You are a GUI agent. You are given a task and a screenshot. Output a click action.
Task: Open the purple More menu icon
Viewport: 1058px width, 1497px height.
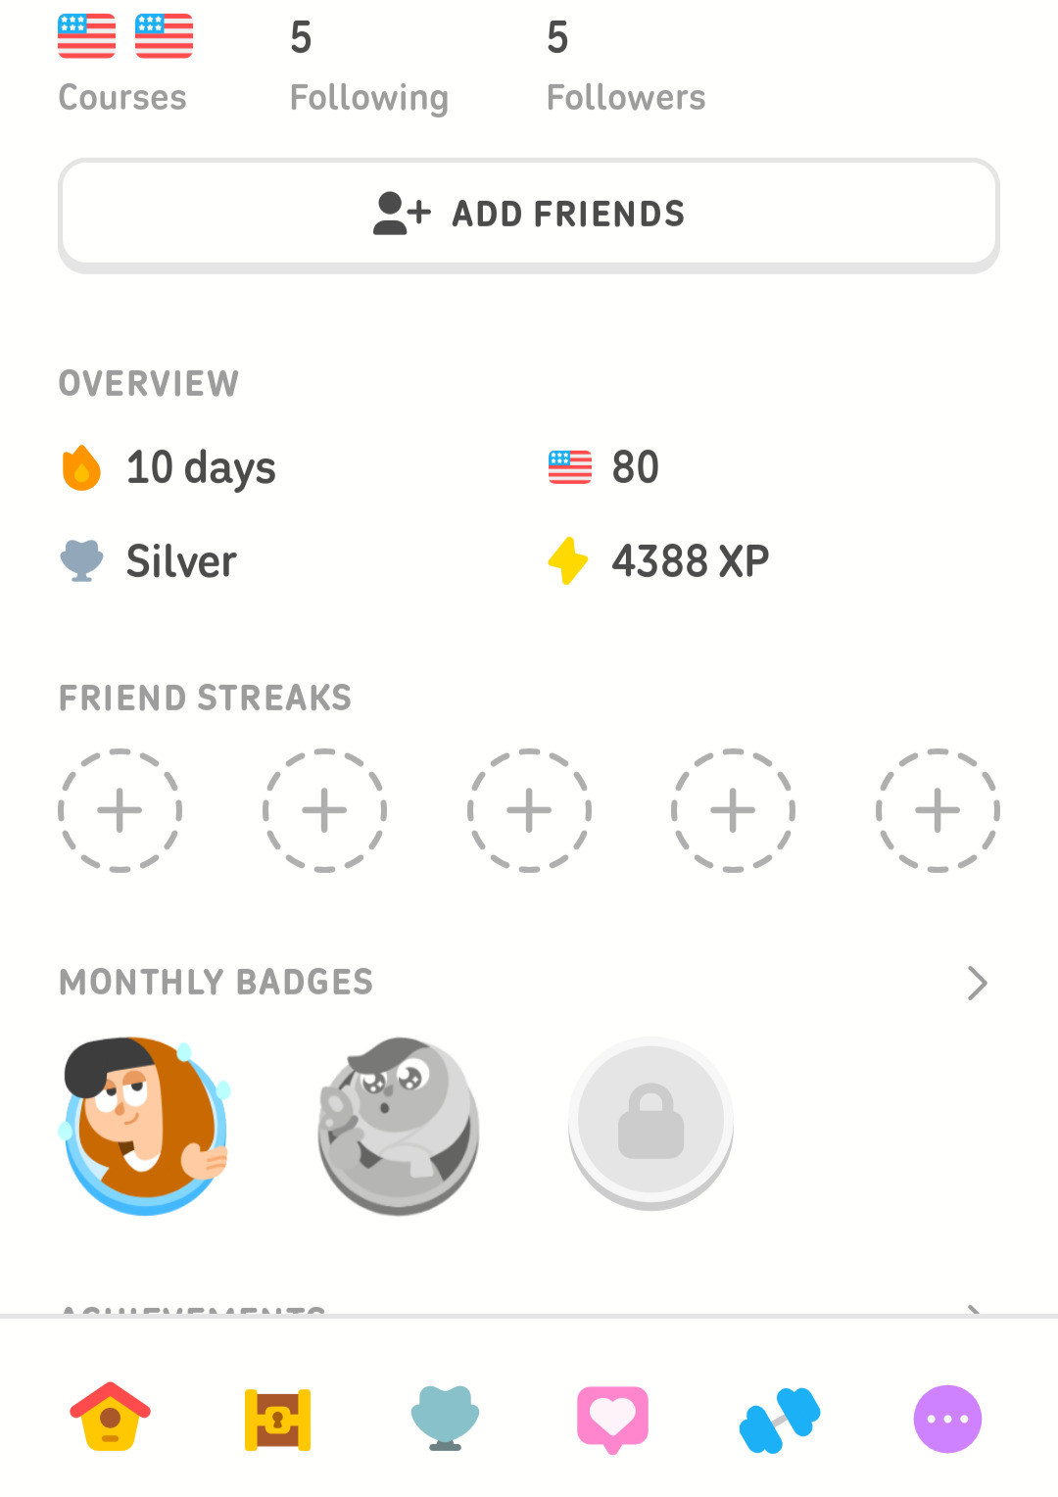[947, 1419]
